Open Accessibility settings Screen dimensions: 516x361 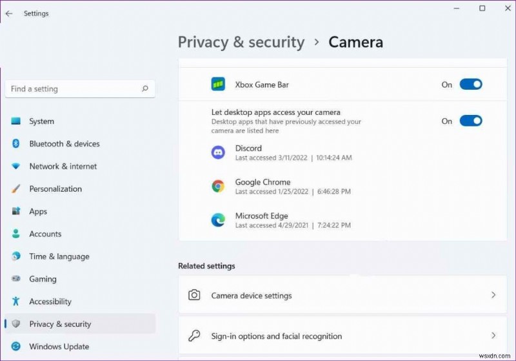coord(80,302)
